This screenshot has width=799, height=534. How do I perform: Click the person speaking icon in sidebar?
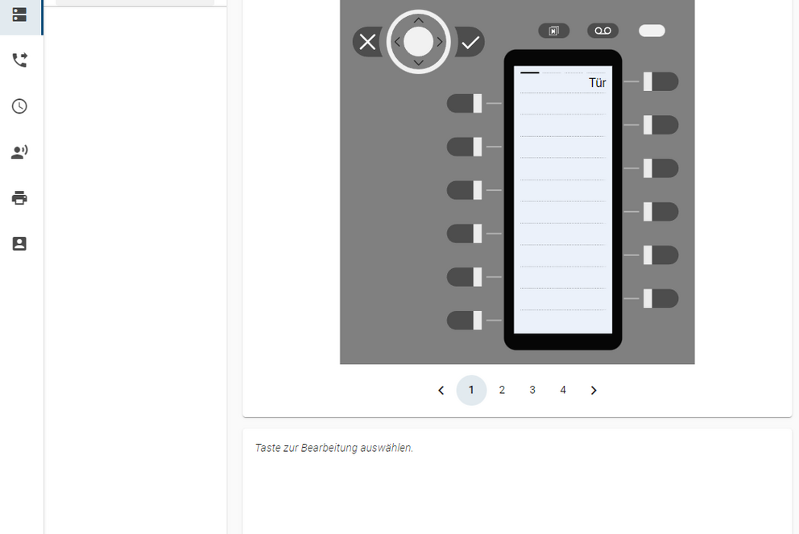pyautogui.click(x=19, y=152)
